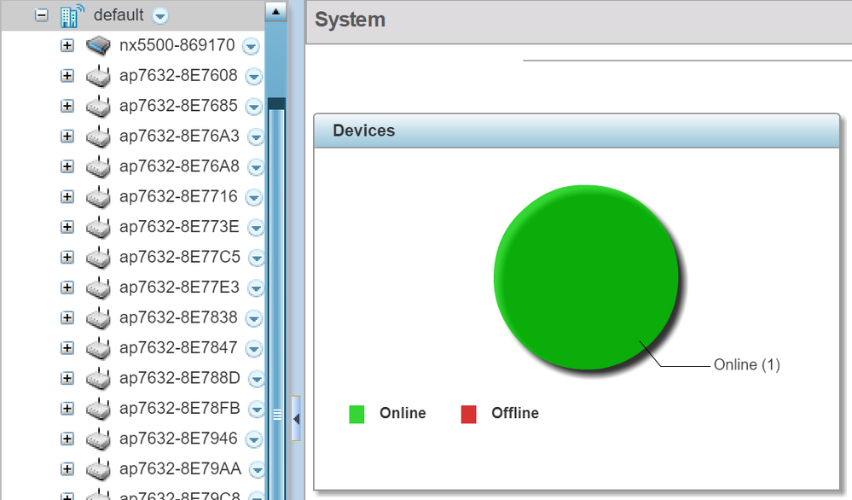Click access point icon for ap7632-8E7847
The width and height of the screenshot is (852, 500).
[x=98, y=348]
